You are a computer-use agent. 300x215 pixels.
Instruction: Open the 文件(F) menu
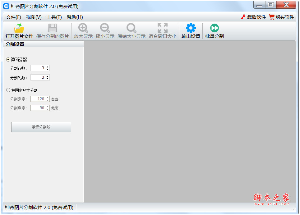[13, 17]
